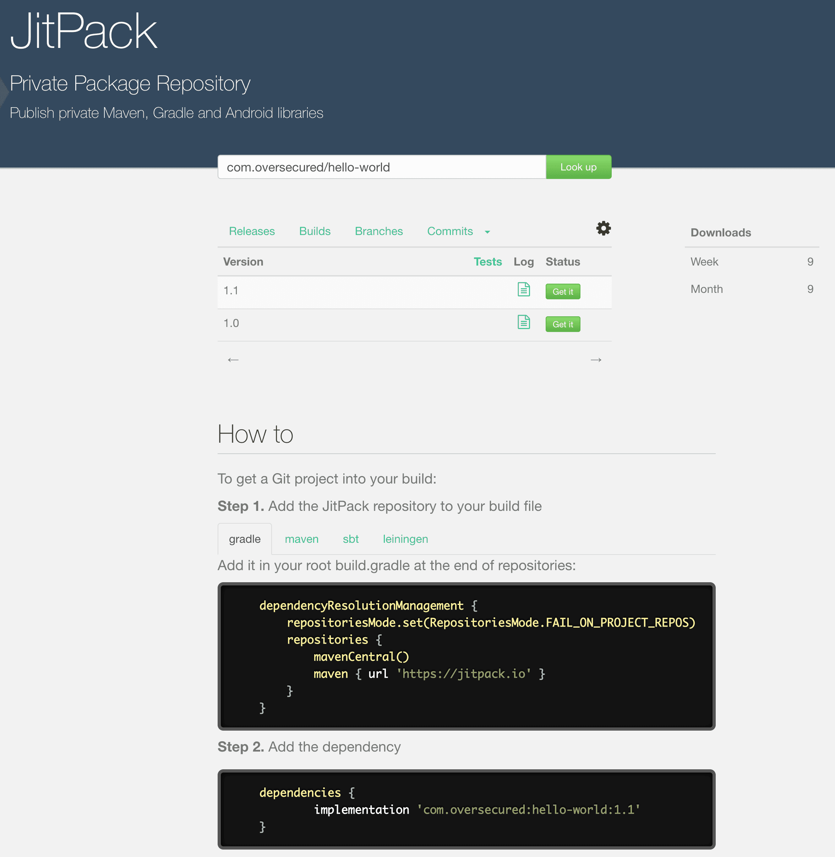
Task: Switch to the Builds tab
Action: point(315,231)
